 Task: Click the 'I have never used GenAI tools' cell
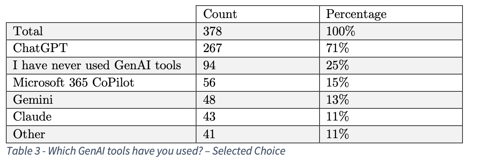(97, 65)
